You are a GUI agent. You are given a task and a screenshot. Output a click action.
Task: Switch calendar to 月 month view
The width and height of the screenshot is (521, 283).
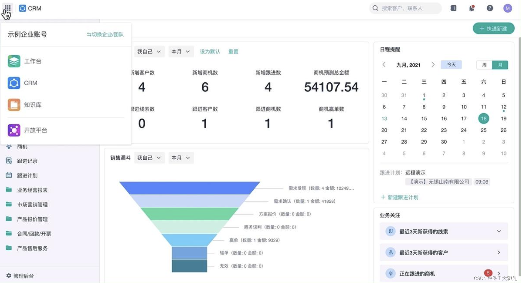[x=500, y=65]
